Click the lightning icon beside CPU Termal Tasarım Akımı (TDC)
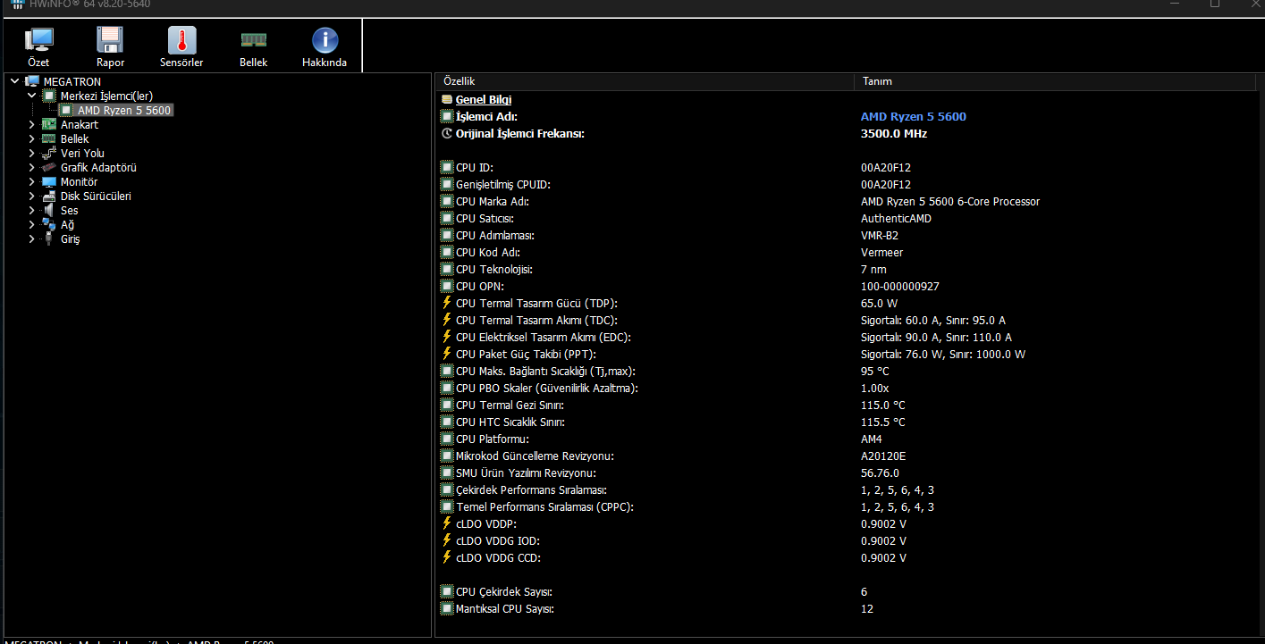 [x=447, y=320]
